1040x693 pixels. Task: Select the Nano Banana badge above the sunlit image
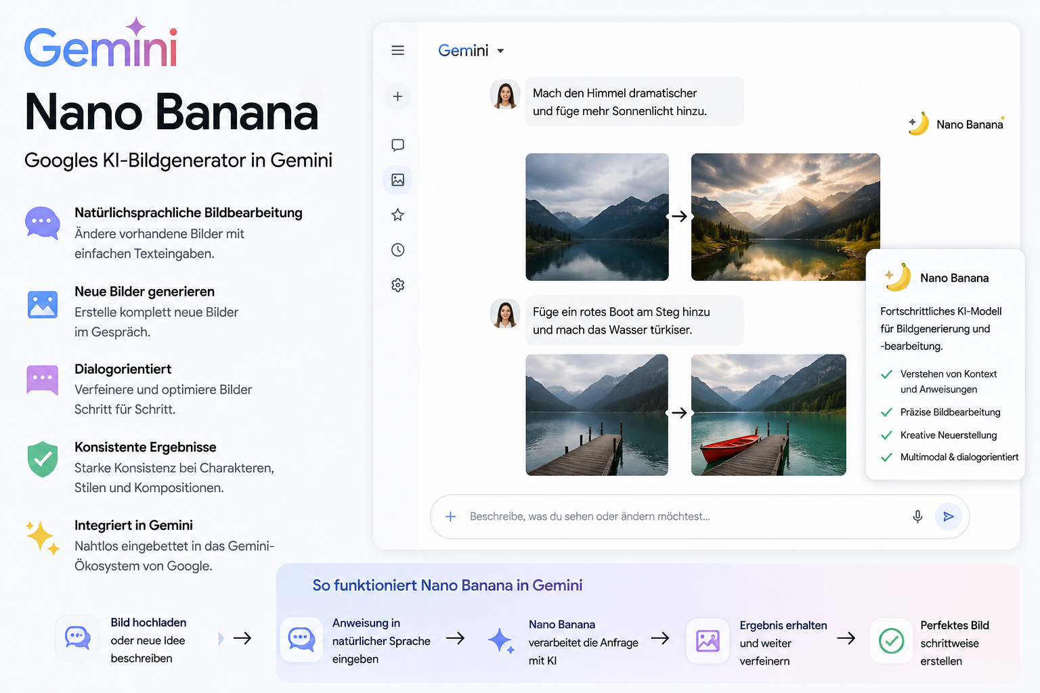956,125
